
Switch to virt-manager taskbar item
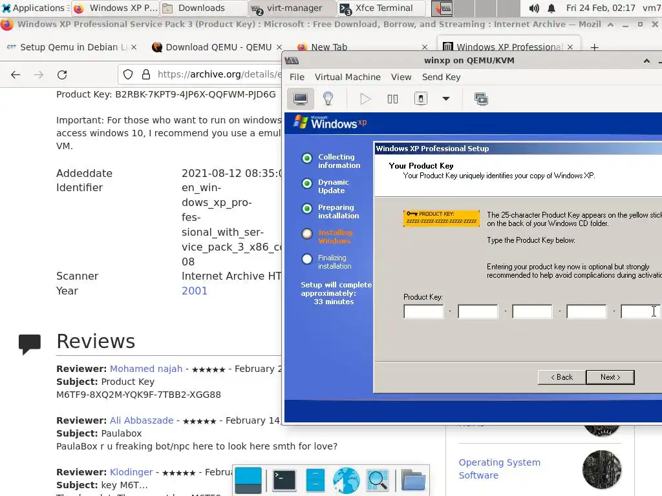[x=293, y=8]
